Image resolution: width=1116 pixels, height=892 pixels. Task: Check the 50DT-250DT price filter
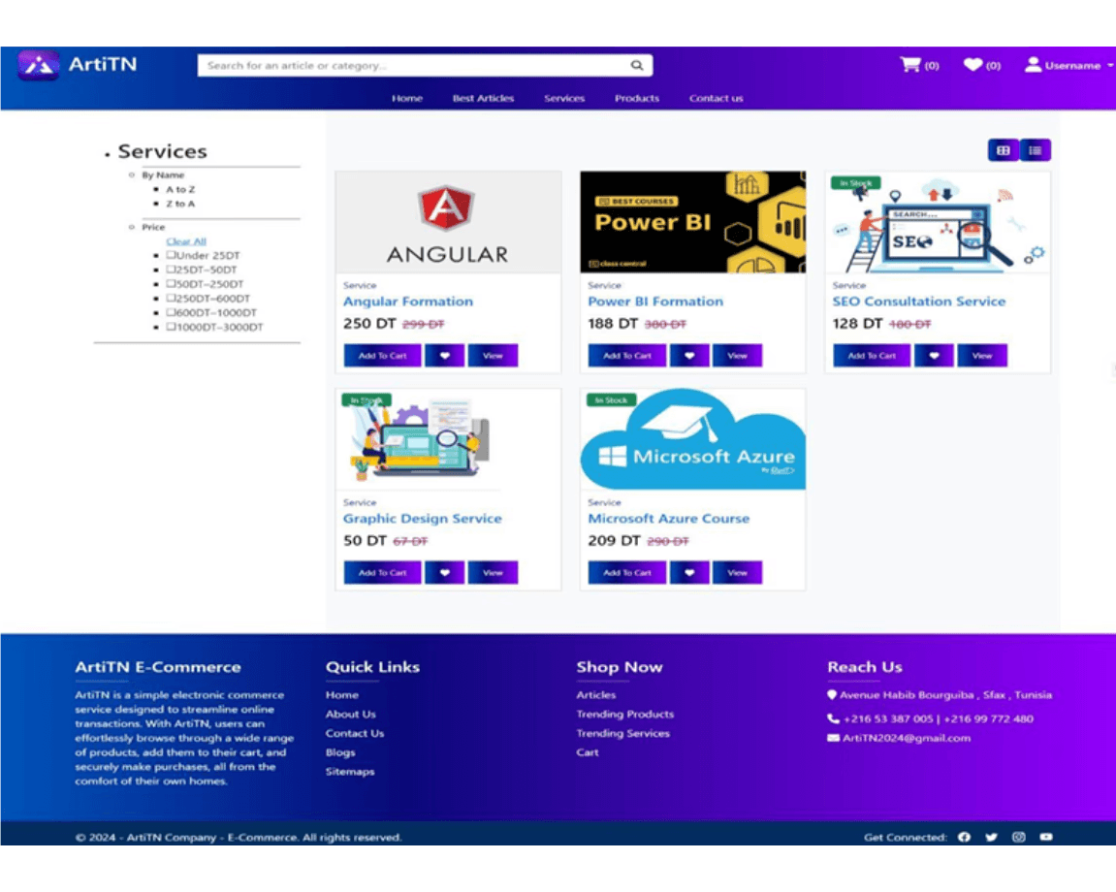tap(171, 283)
